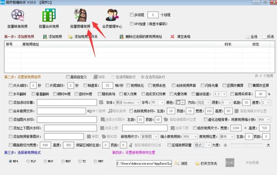Click the 添加滚动字幕 text field
Viewport: 277px width, 175px height.
point(67,102)
